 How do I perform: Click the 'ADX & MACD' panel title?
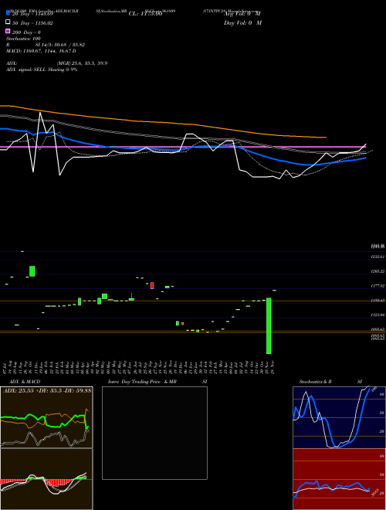click(x=25, y=382)
